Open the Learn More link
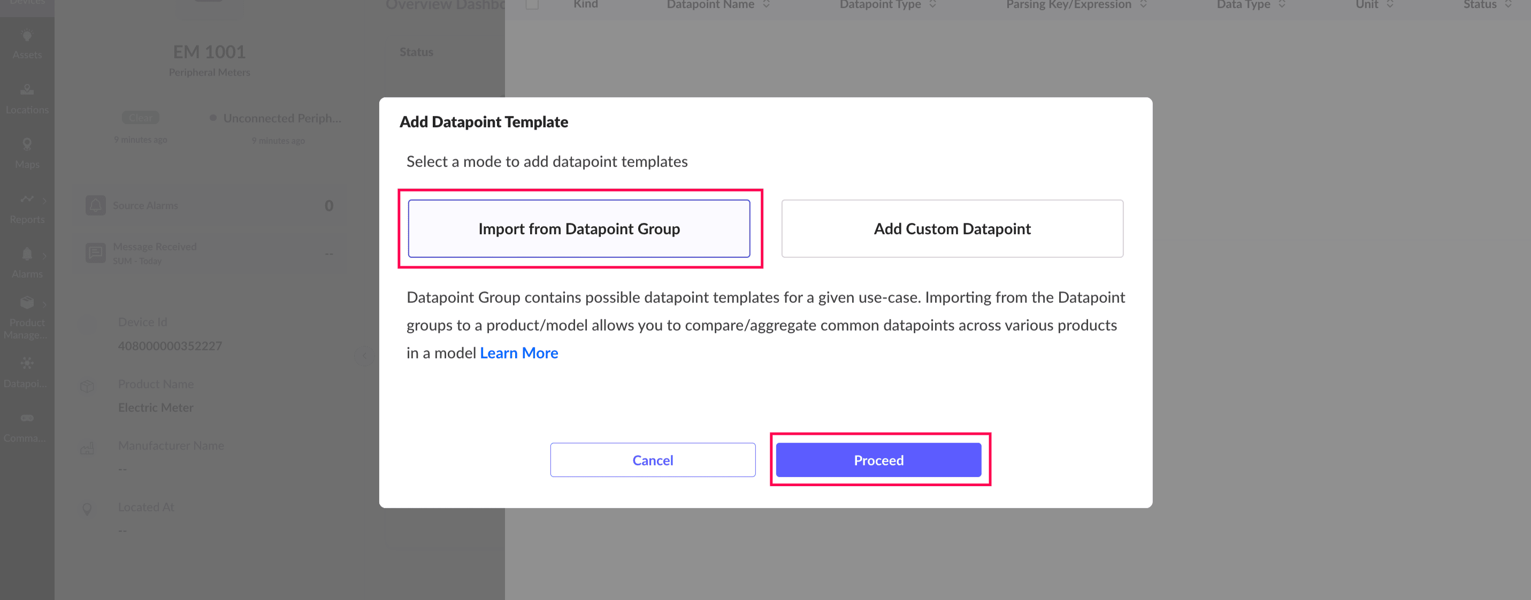Image resolution: width=1531 pixels, height=600 pixels. pyautogui.click(x=518, y=353)
